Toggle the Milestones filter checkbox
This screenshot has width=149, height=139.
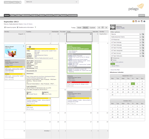[x=112, y=58]
